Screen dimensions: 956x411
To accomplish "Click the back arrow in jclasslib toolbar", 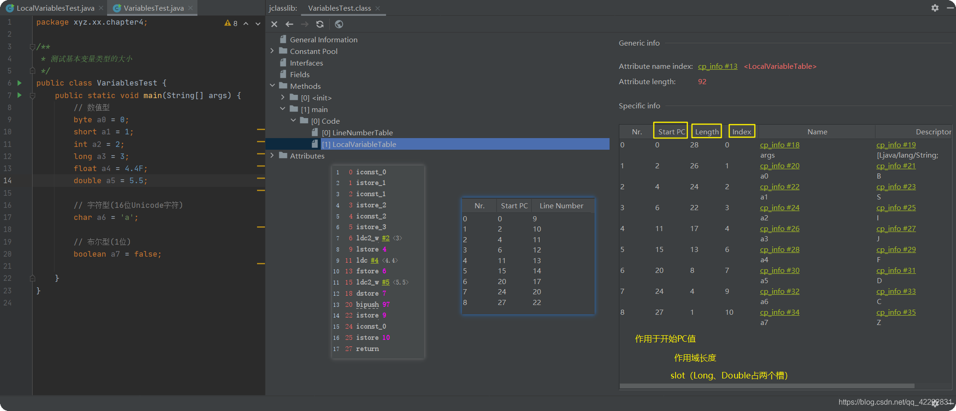I will (x=289, y=24).
